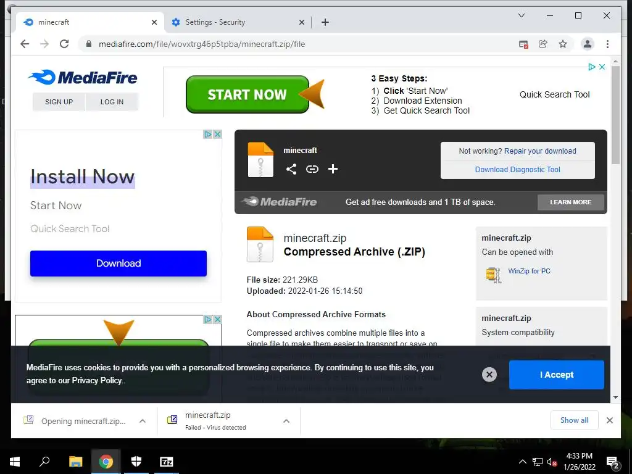The image size is (632, 474).
Task: Expand options for failed minecraft.zip download
Action: click(x=286, y=421)
